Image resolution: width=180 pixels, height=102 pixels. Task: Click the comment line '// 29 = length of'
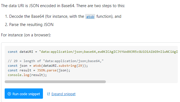(x=56, y=61)
